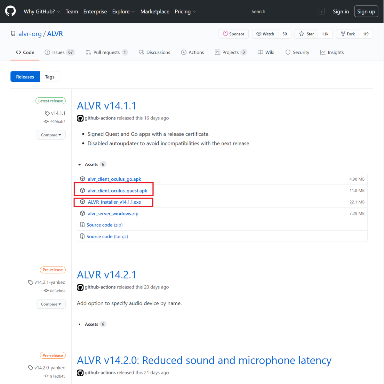Click the Watch button
The width and height of the screenshot is (384, 384).
(265, 34)
